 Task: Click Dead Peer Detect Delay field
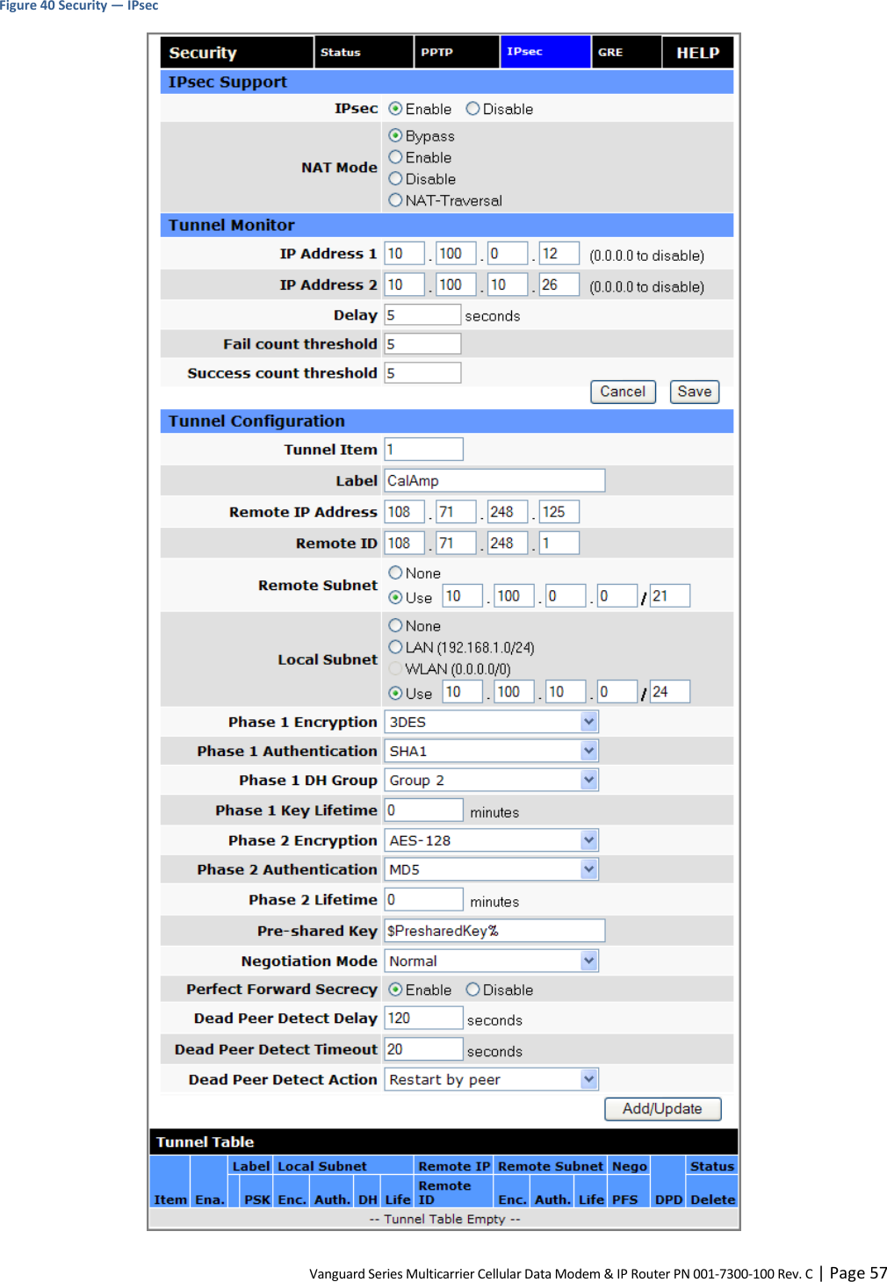[423, 1018]
